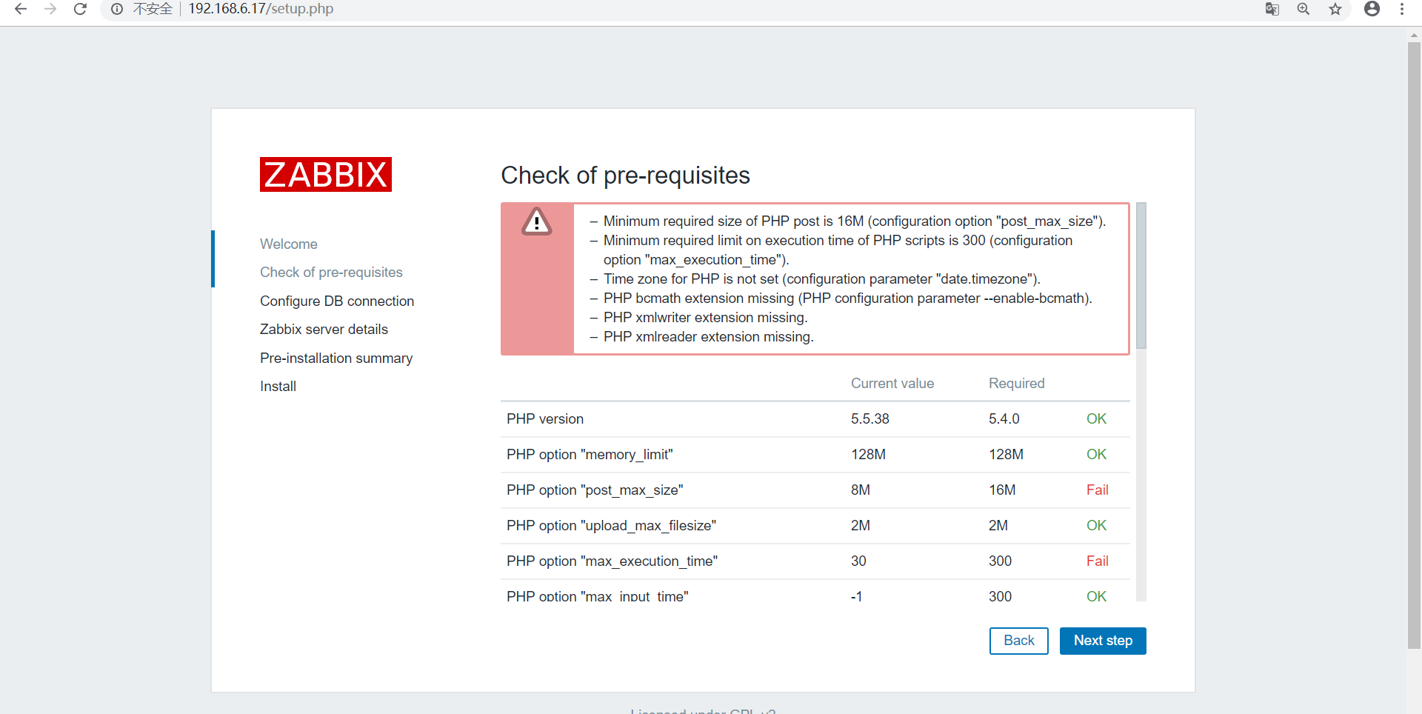Click the 'PHP version' row label
This screenshot has width=1422, height=714.
click(x=545, y=419)
